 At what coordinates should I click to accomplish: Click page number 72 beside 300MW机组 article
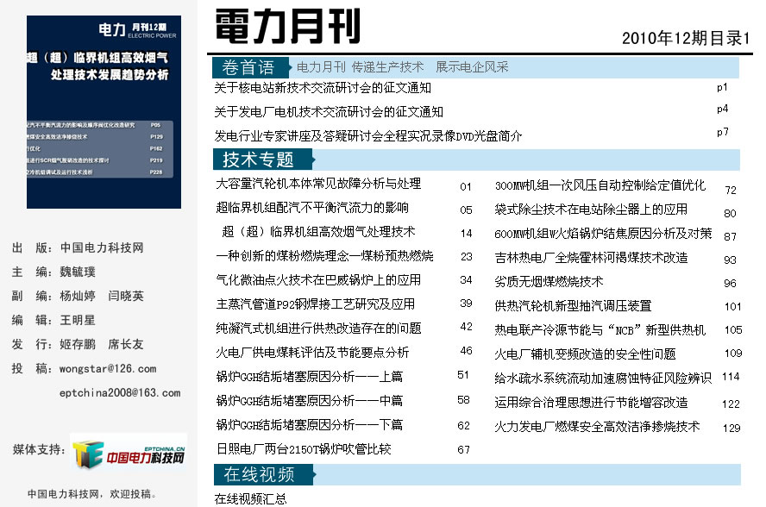tap(731, 190)
